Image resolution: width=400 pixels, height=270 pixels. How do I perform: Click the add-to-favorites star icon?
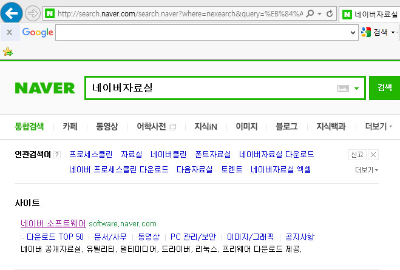pyautogui.click(x=8, y=52)
